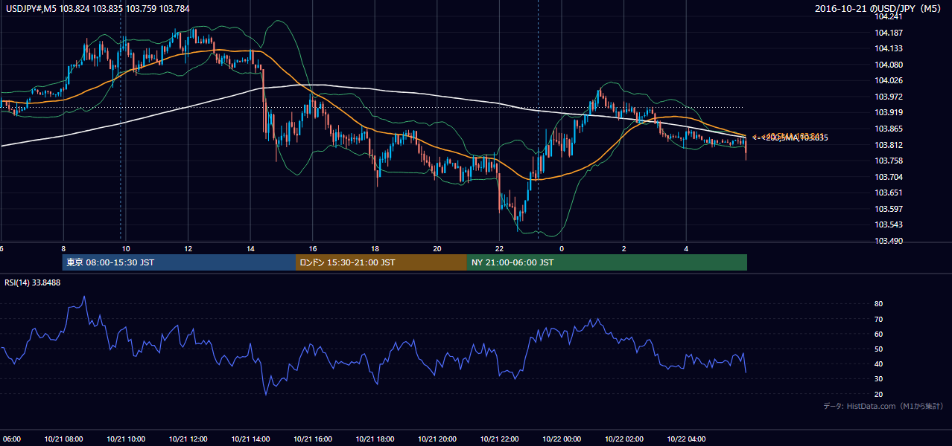Screen dimensions: 952x446
Task: Click price axis label 104.241
Action: point(889,16)
